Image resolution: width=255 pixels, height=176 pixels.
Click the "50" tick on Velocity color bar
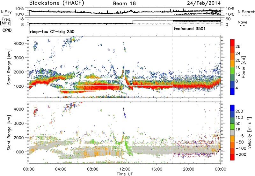[x=238, y=124]
